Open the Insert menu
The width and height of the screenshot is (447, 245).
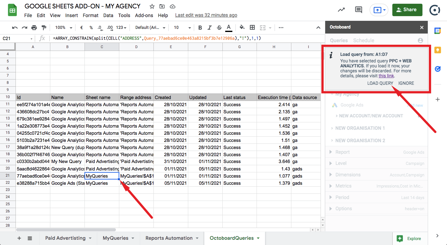point(72,15)
